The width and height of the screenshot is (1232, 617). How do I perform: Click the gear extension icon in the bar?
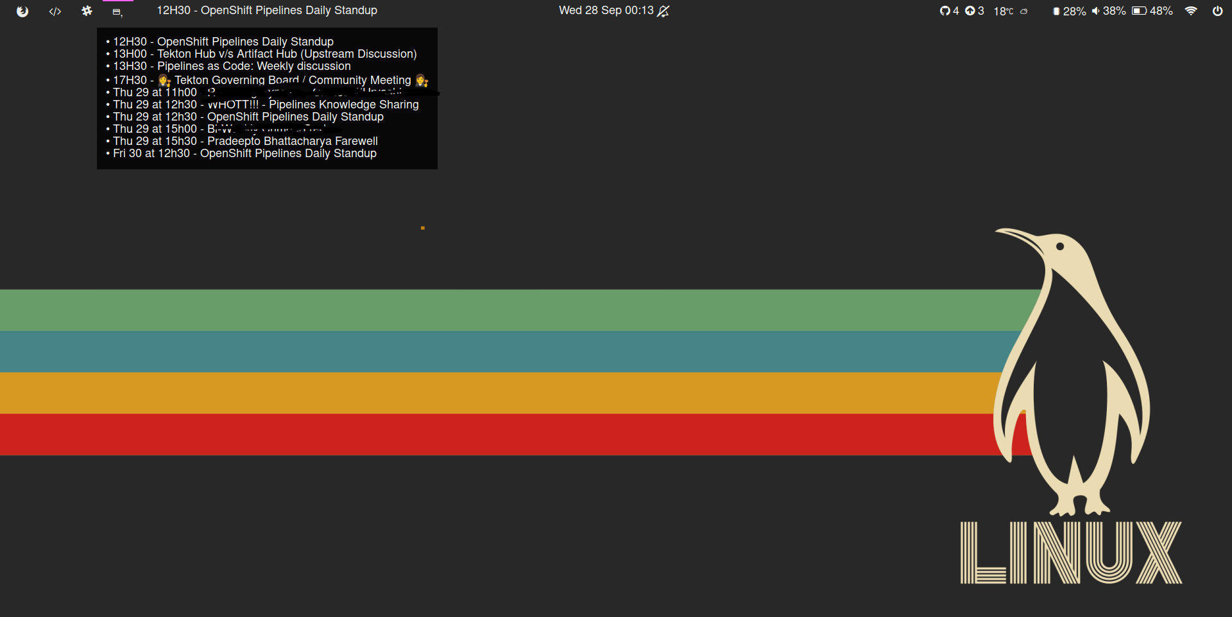pyautogui.click(x=87, y=11)
